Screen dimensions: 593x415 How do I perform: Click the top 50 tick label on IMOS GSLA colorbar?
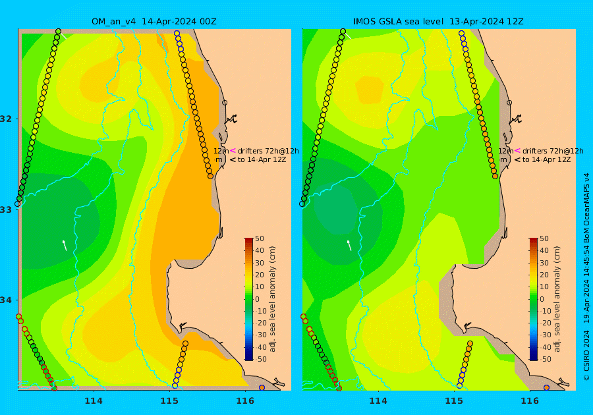pyautogui.click(x=544, y=238)
